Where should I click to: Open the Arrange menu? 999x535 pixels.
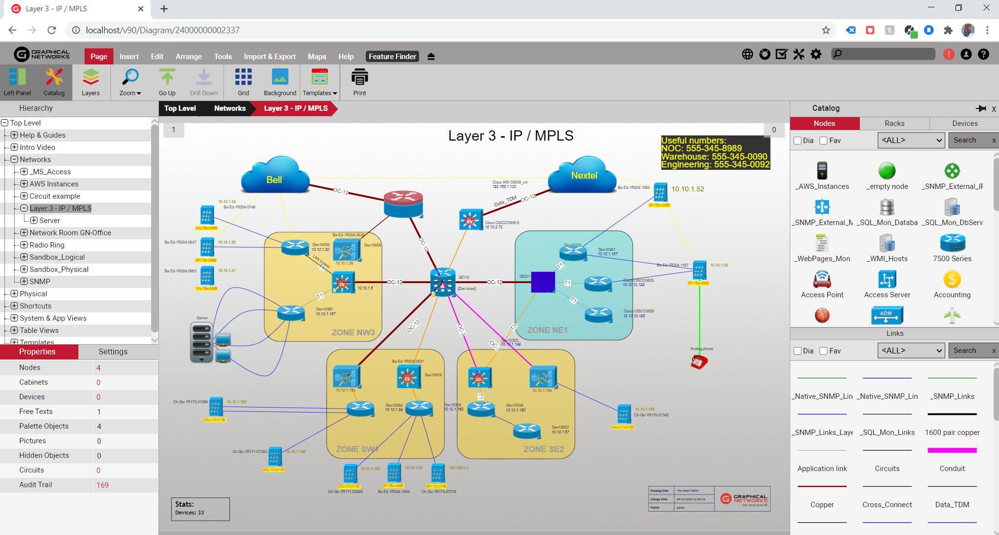pyautogui.click(x=188, y=57)
